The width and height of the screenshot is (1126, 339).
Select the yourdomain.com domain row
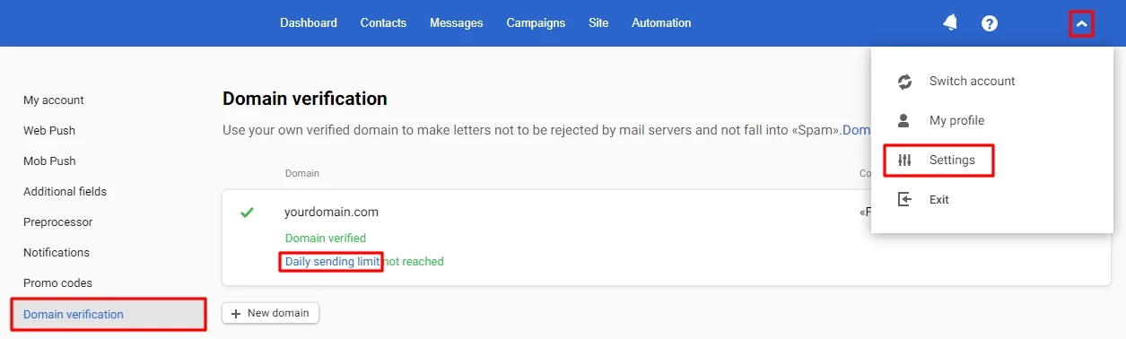pyautogui.click(x=667, y=237)
